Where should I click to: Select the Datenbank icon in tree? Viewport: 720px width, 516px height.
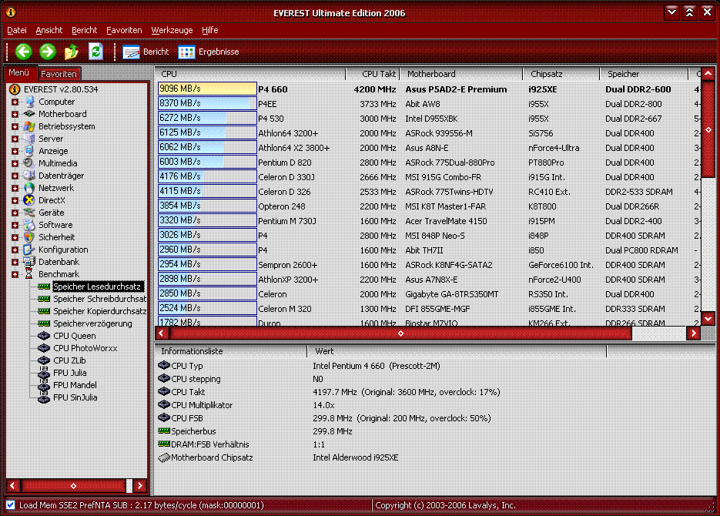point(29,262)
